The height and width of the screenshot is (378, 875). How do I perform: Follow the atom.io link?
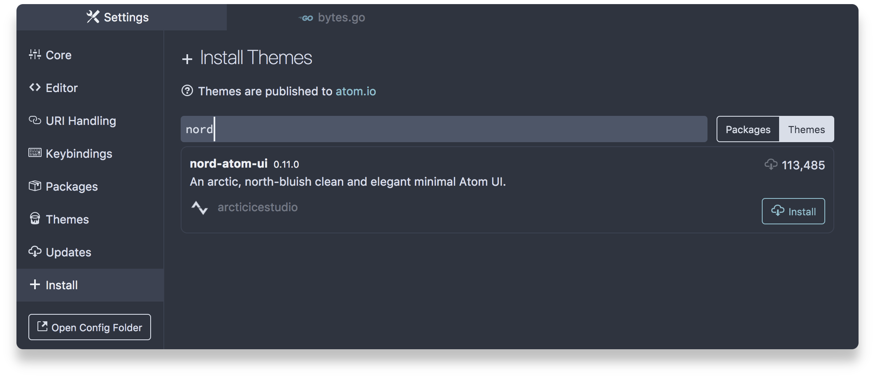pyautogui.click(x=356, y=91)
